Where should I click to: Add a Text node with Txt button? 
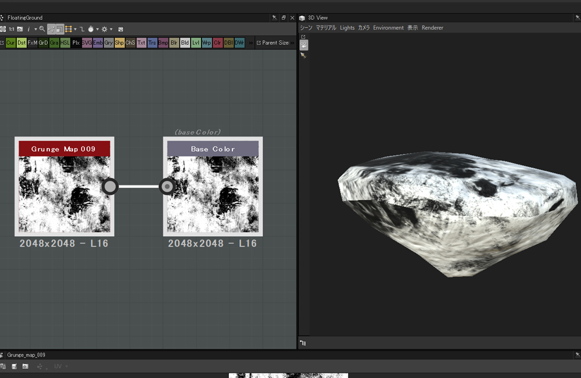coord(141,42)
